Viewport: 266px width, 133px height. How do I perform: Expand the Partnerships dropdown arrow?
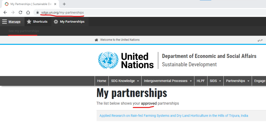248,81
